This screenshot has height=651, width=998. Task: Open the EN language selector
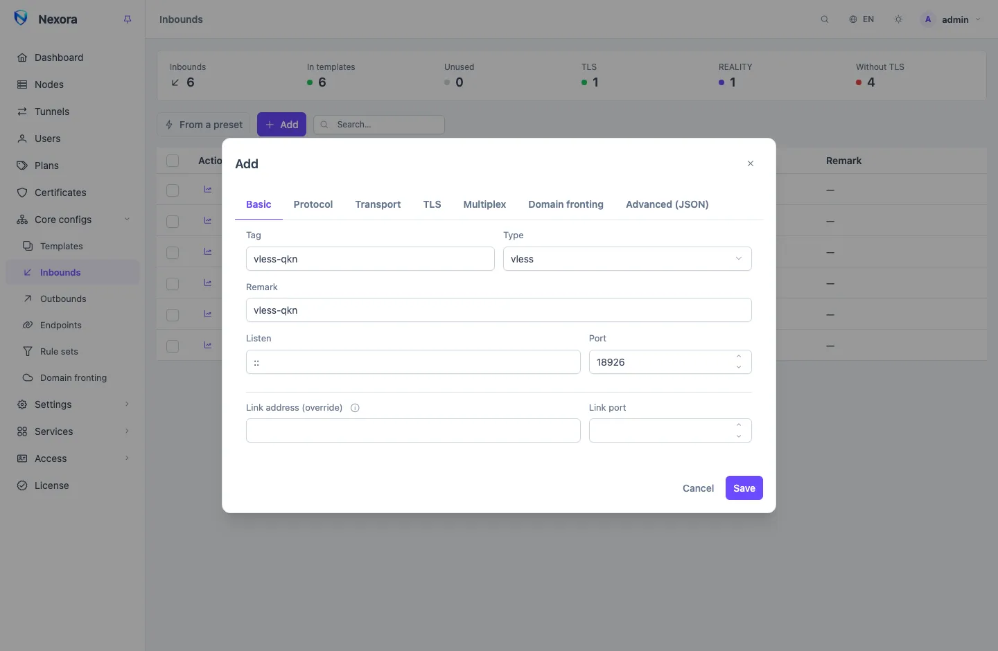pyautogui.click(x=861, y=19)
